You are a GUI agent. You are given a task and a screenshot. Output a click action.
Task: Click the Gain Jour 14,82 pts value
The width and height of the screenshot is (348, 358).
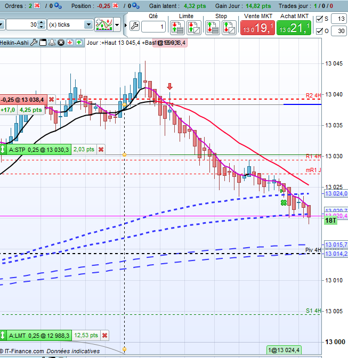(258, 6)
